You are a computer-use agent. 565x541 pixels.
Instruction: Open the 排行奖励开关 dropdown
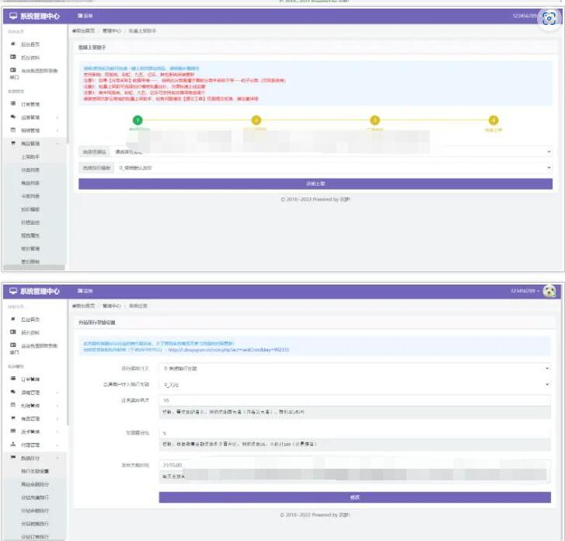355,368
